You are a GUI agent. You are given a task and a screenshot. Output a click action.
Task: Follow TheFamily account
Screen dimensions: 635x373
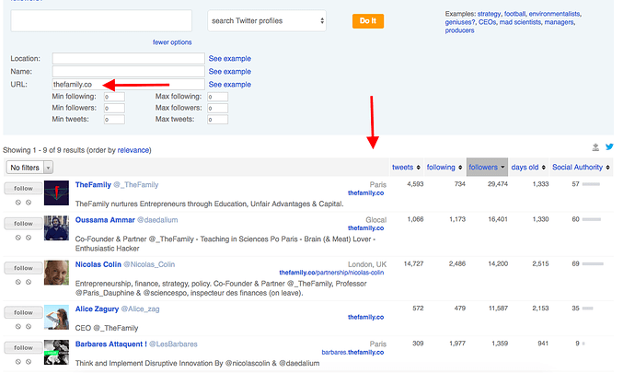pyautogui.click(x=23, y=189)
